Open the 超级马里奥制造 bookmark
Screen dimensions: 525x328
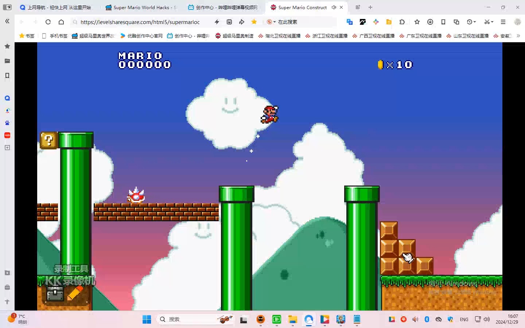[234, 36]
